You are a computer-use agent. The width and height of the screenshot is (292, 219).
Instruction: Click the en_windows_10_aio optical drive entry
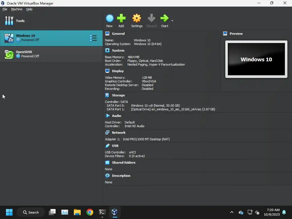pyautogui.click(x=173, y=109)
